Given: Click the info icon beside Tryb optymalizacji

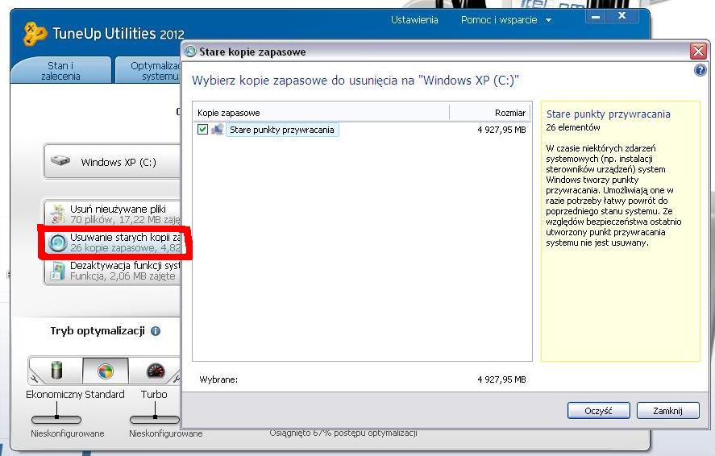Looking at the screenshot, I should (x=156, y=331).
